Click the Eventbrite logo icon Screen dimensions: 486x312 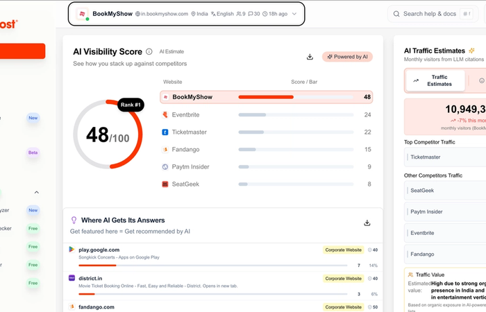pyautogui.click(x=165, y=115)
